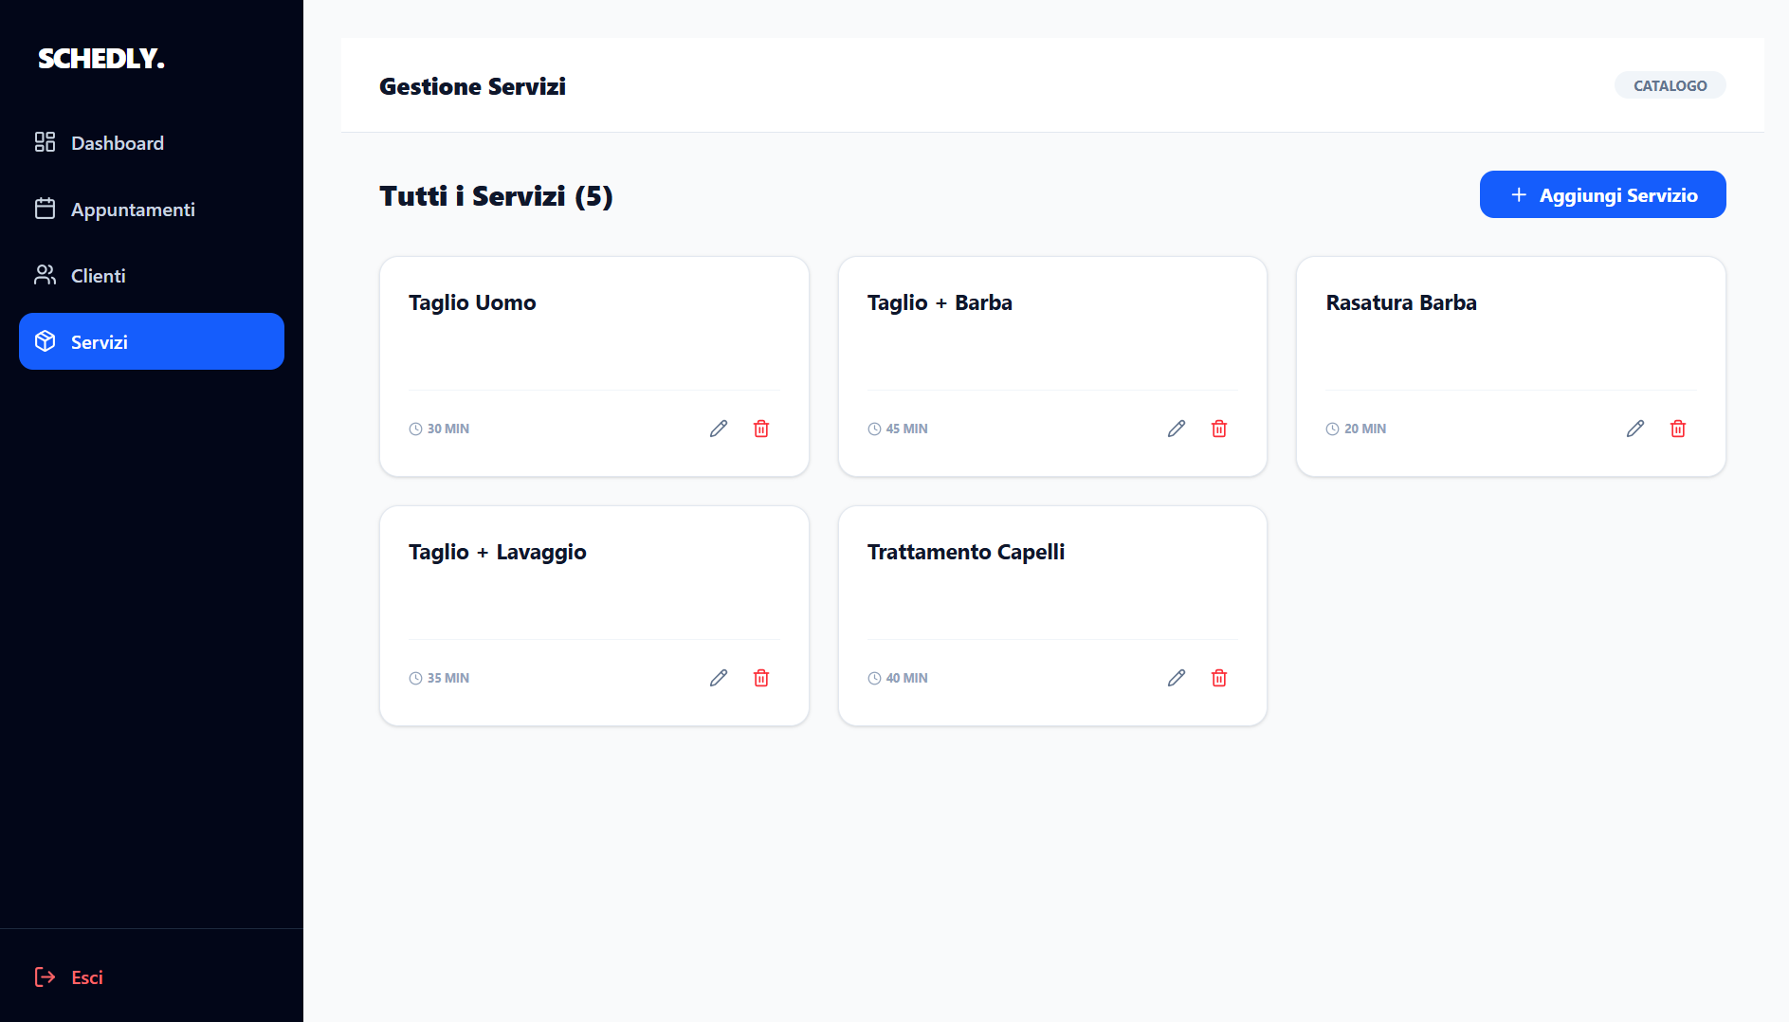The image size is (1789, 1022).
Task: Remove Taglio + Barba with trash icon
Action: tap(1219, 429)
